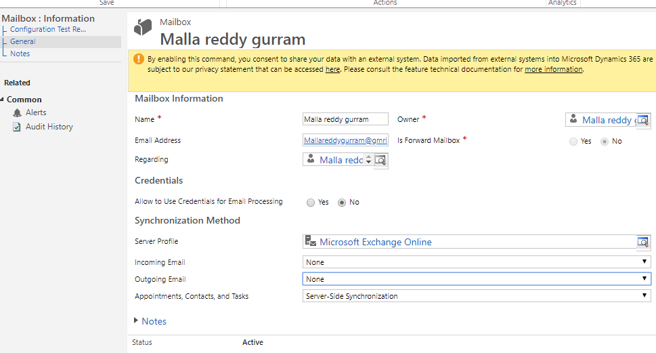Click the Related heading in sidebar

pyautogui.click(x=17, y=83)
